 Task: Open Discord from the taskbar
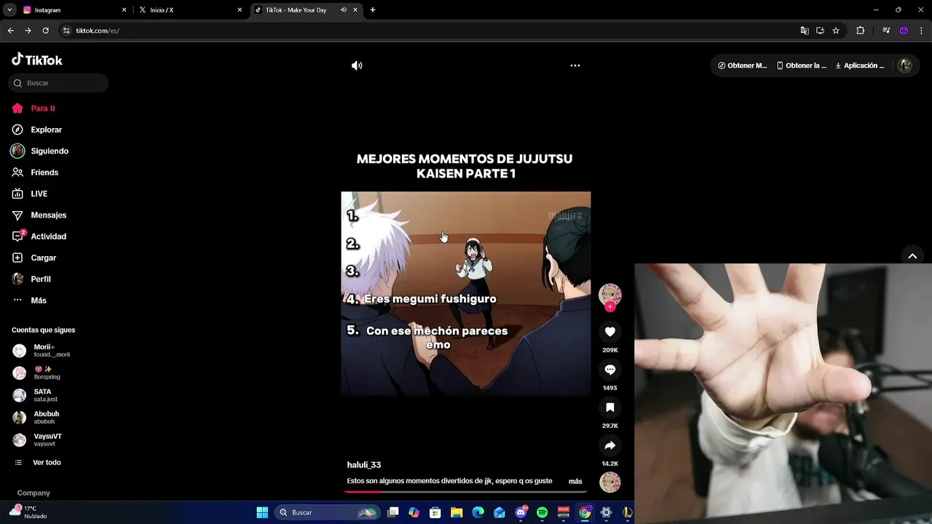tap(521, 512)
